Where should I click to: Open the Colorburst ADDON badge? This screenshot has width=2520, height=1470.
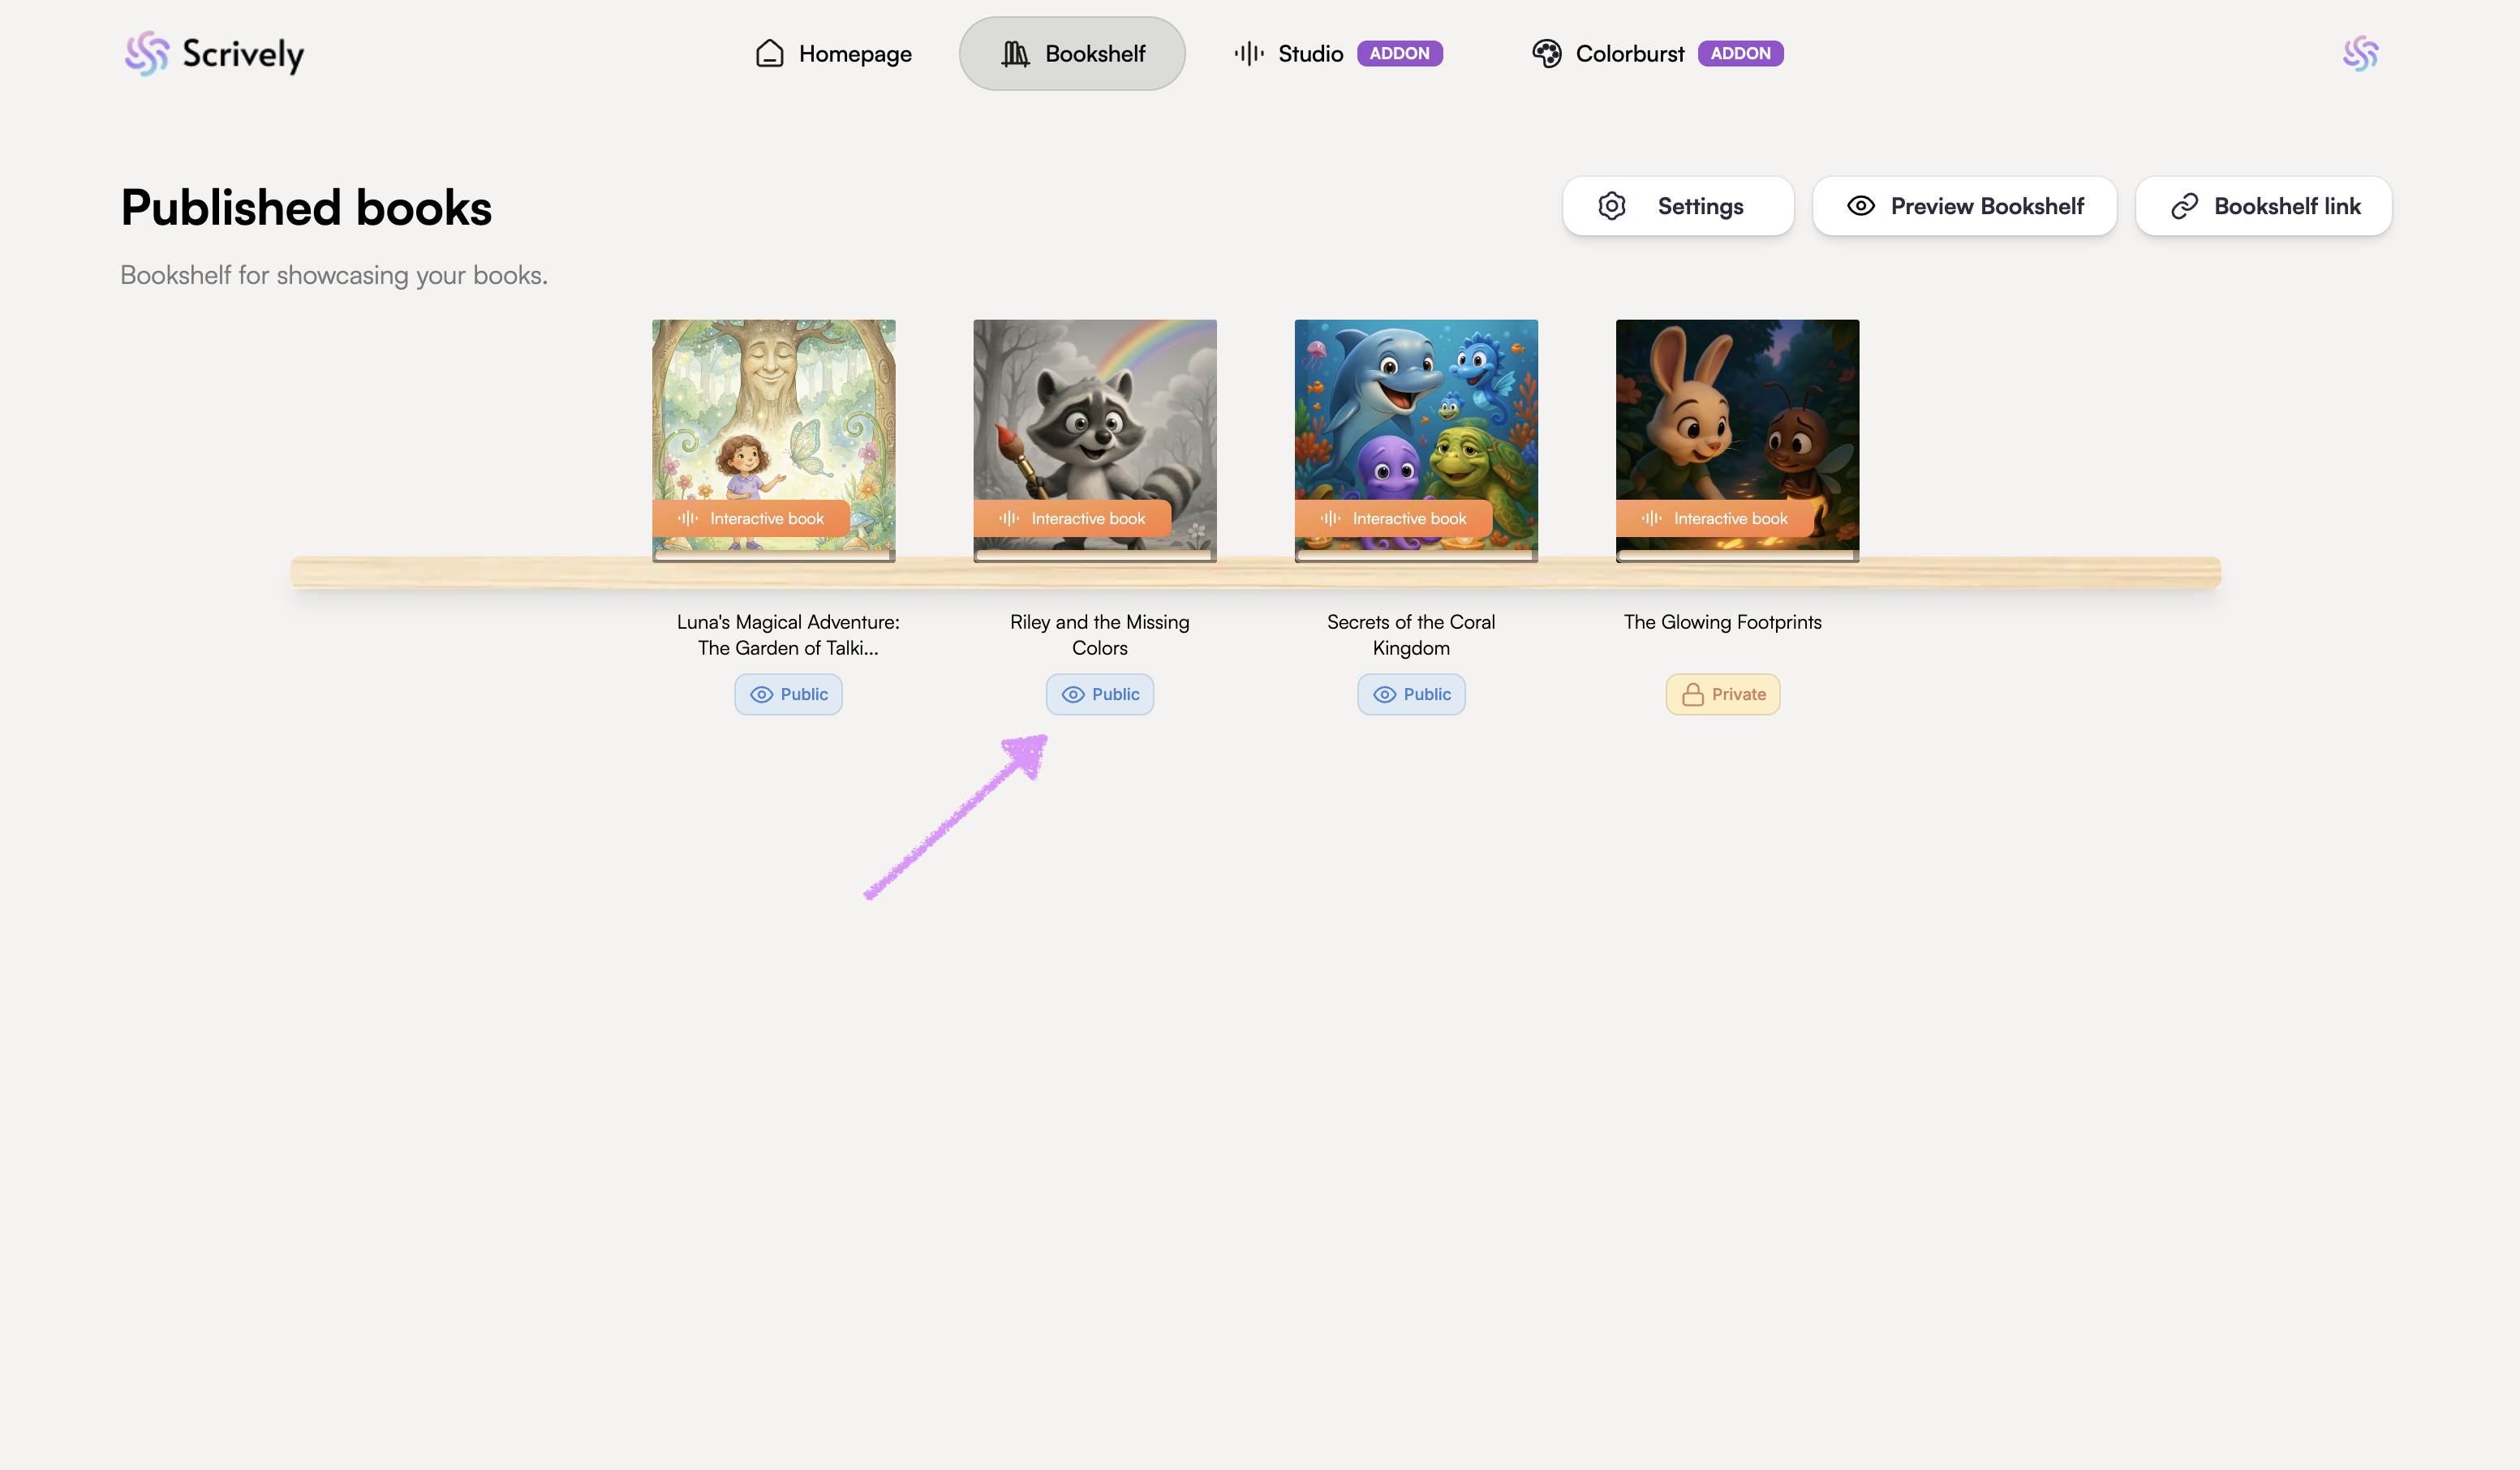[x=1740, y=54]
